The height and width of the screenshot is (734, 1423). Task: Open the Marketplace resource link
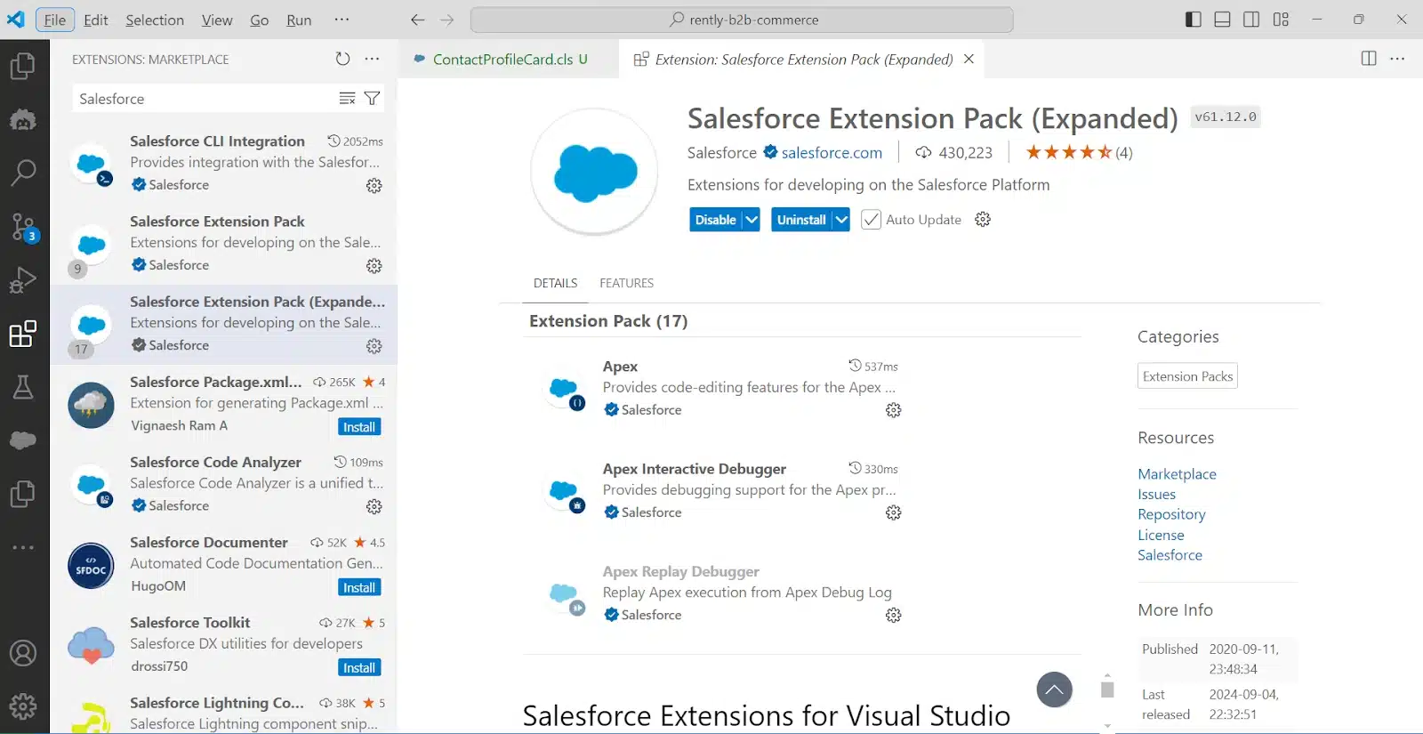tap(1177, 474)
